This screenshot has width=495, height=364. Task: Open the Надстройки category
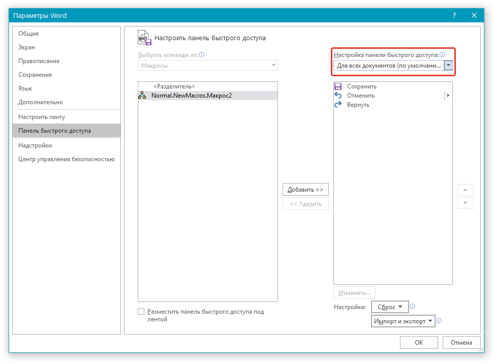coord(66,145)
